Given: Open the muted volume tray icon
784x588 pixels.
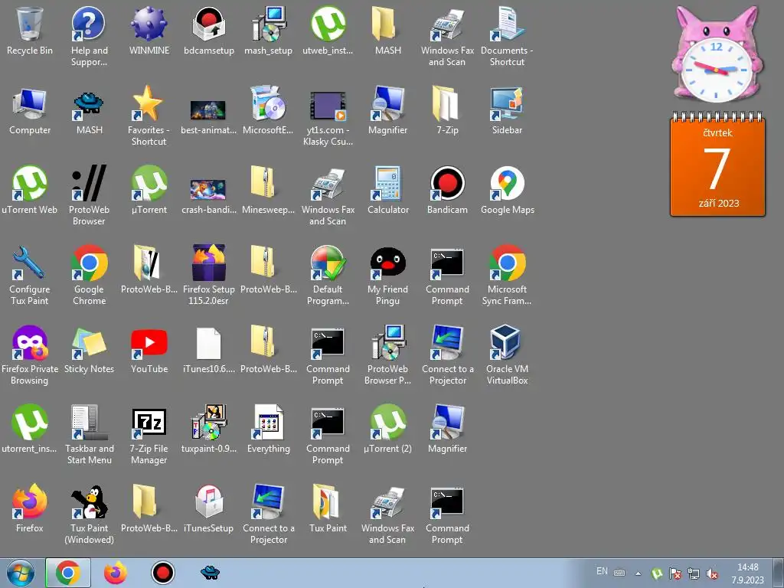Looking at the screenshot, I should pos(712,573).
